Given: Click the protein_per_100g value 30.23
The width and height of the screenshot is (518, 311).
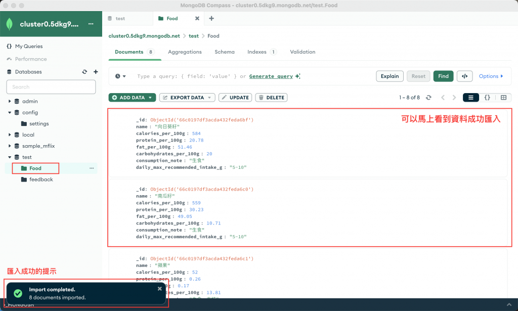Looking at the screenshot, I should 196,210.
